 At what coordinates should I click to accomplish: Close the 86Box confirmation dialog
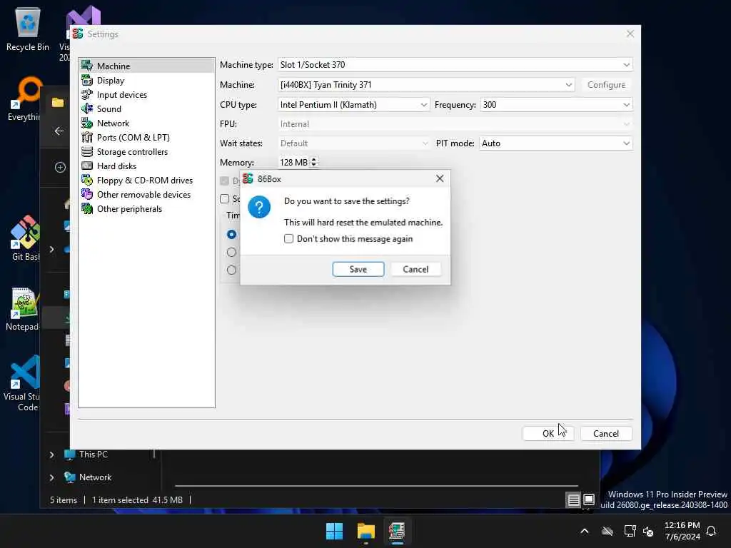[440, 178]
